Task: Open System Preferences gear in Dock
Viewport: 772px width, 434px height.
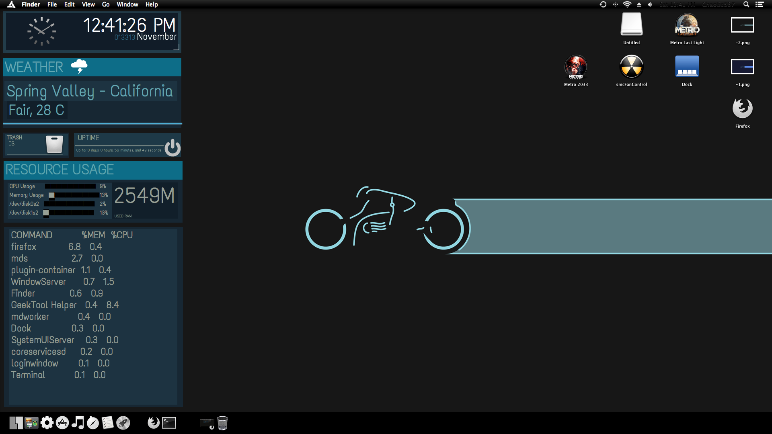Action: tap(47, 423)
